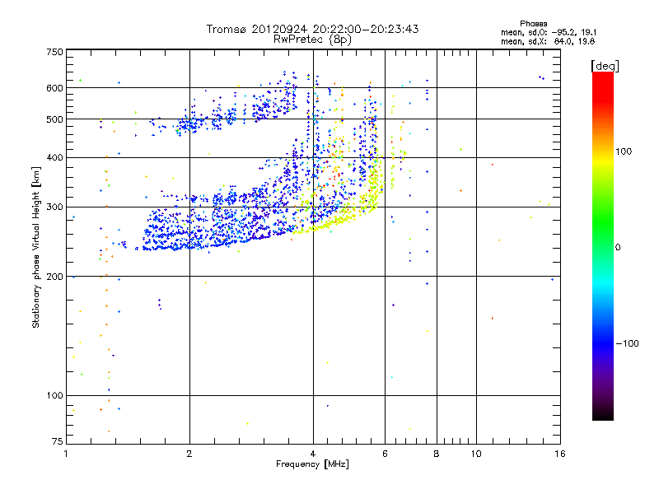The width and height of the screenshot is (659, 494).
Task: Select the 'mean, sd,X: 84.0, 19.8' line
Action: pos(548,41)
